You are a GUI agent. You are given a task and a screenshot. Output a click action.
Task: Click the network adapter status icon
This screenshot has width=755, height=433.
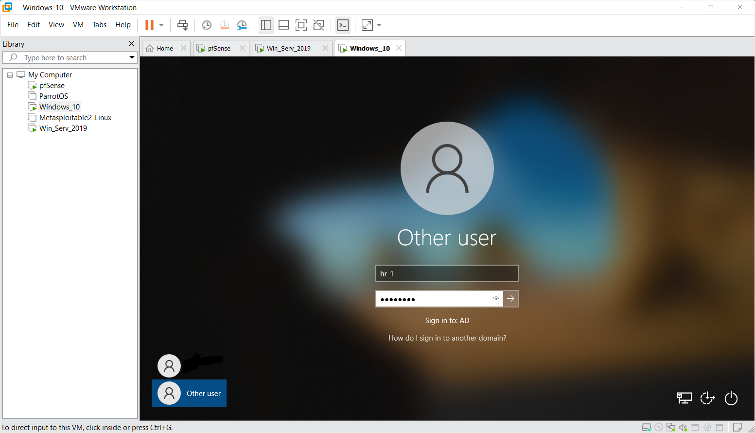click(671, 428)
